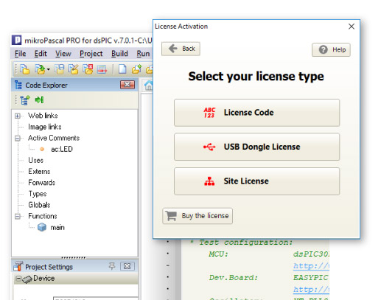This screenshot has width=381, height=300.
Task: Close the License Activation dialog
Action: [x=352, y=27]
